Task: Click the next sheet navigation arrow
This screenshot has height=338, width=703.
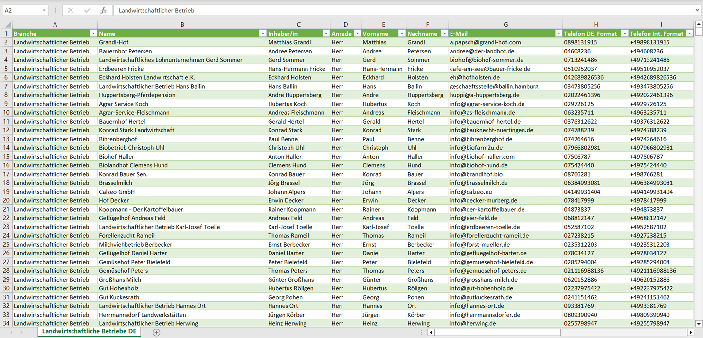Action: pos(22,332)
